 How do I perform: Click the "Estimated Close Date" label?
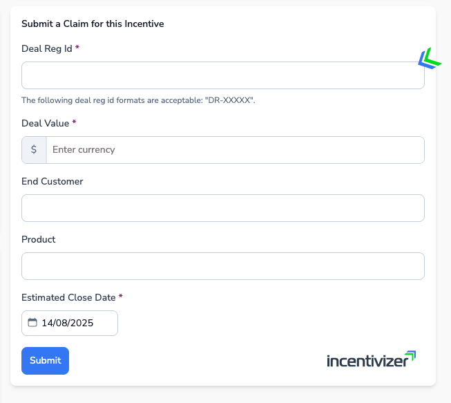tap(69, 297)
